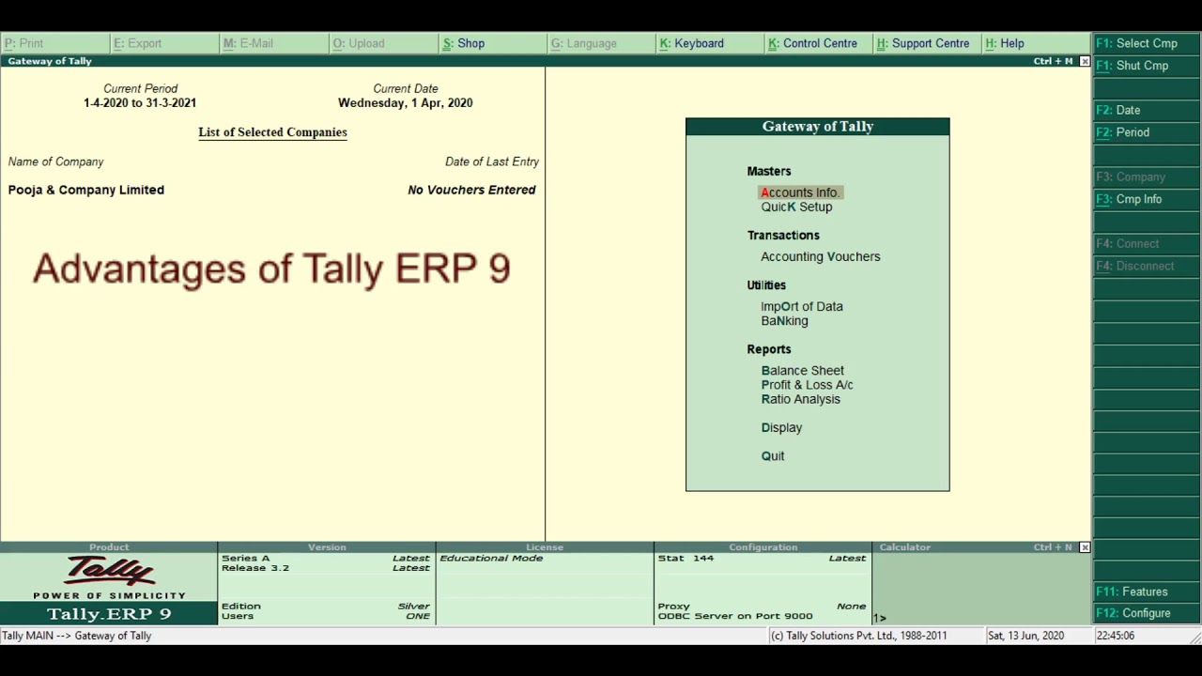Click status bar date Sat, 13 Jun, 2020
Viewport: 1202px width, 676px height.
click(1025, 636)
